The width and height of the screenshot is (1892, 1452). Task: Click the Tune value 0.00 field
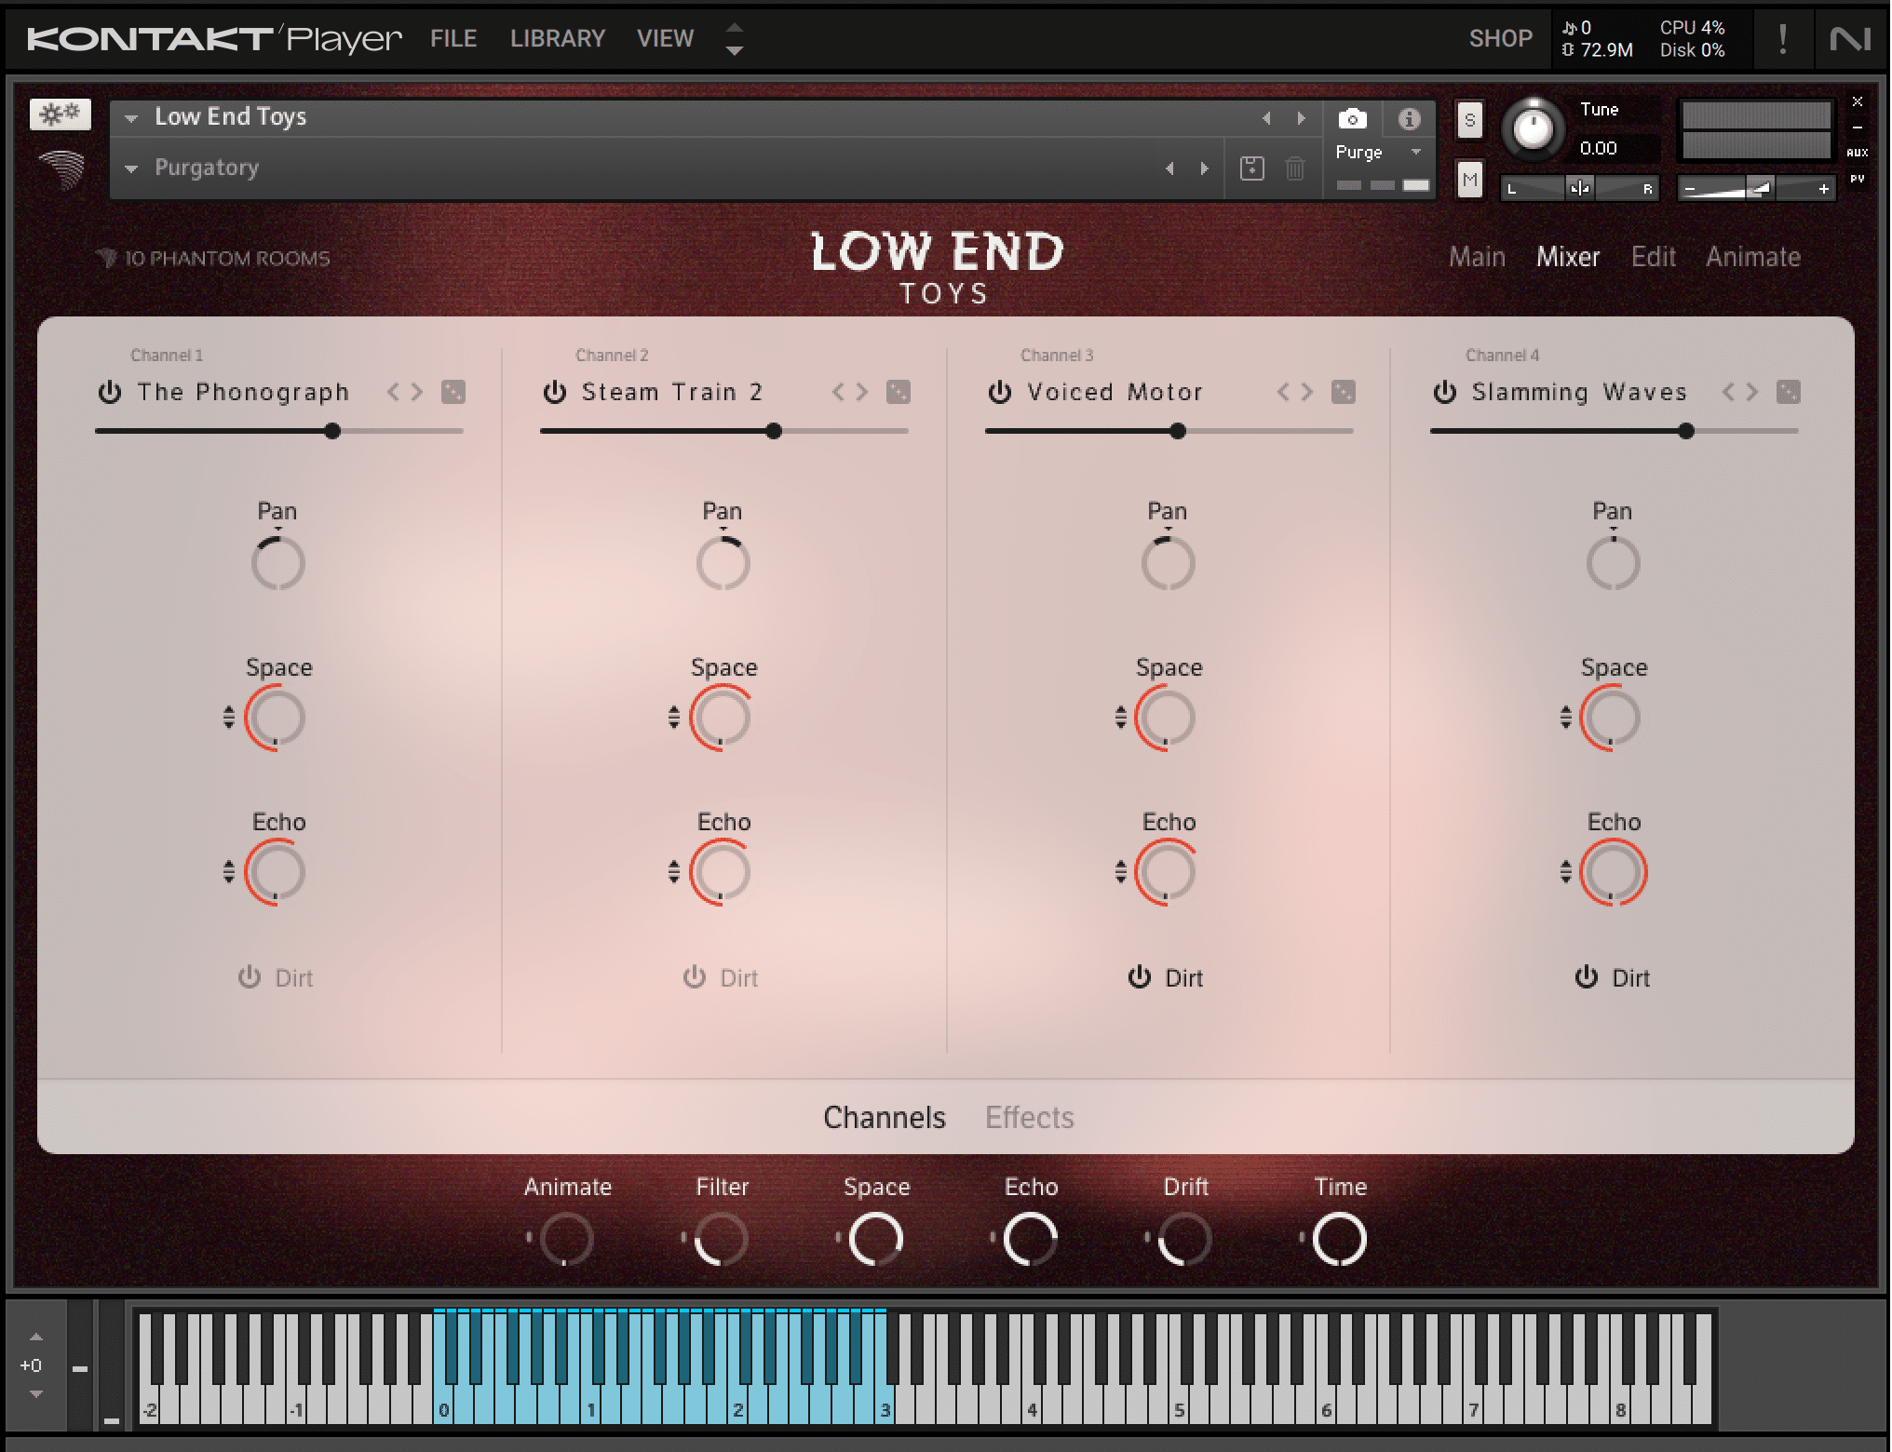tap(1616, 148)
